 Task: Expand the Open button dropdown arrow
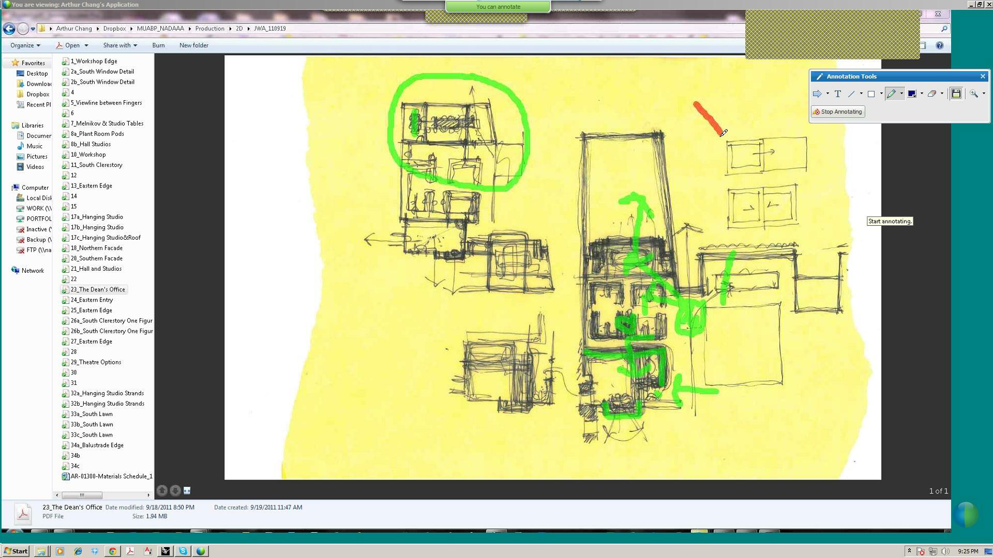click(x=86, y=45)
